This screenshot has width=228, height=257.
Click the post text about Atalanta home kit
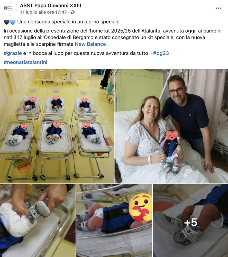click(x=113, y=38)
